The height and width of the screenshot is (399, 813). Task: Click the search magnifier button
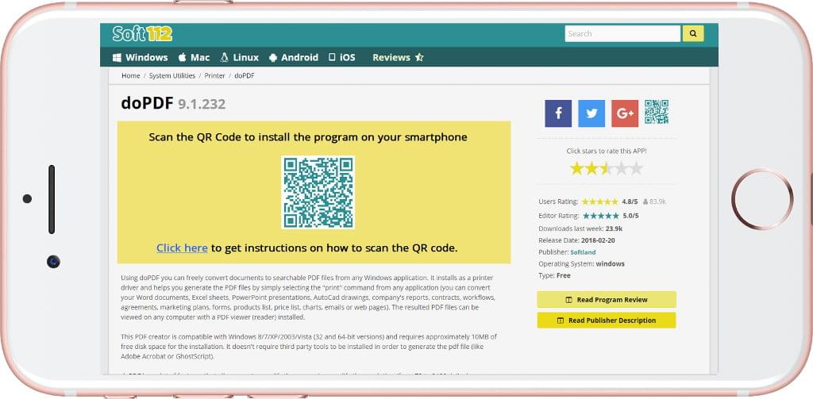(693, 33)
